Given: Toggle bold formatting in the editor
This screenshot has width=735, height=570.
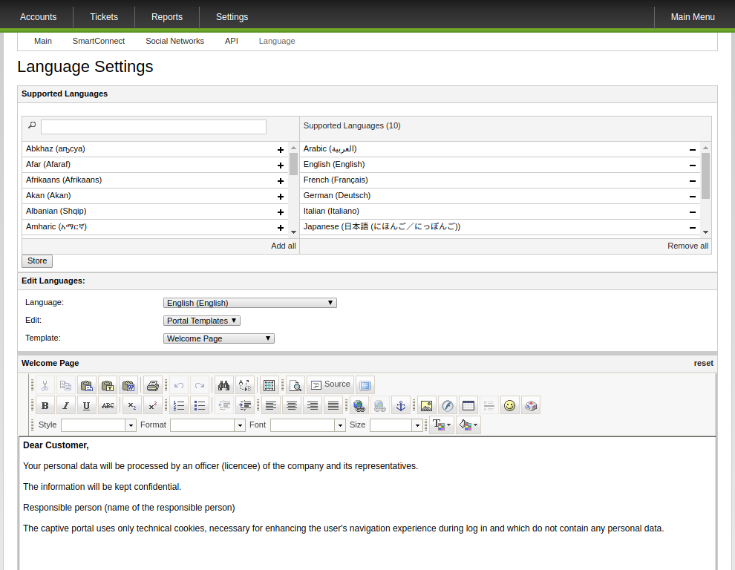Looking at the screenshot, I should [45, 406].
